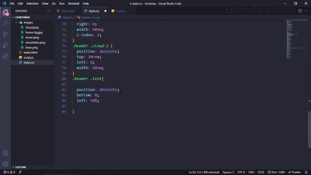Click line number 80 in gutter
This screenshot has height=175, width=311.
tap(64, 79)
